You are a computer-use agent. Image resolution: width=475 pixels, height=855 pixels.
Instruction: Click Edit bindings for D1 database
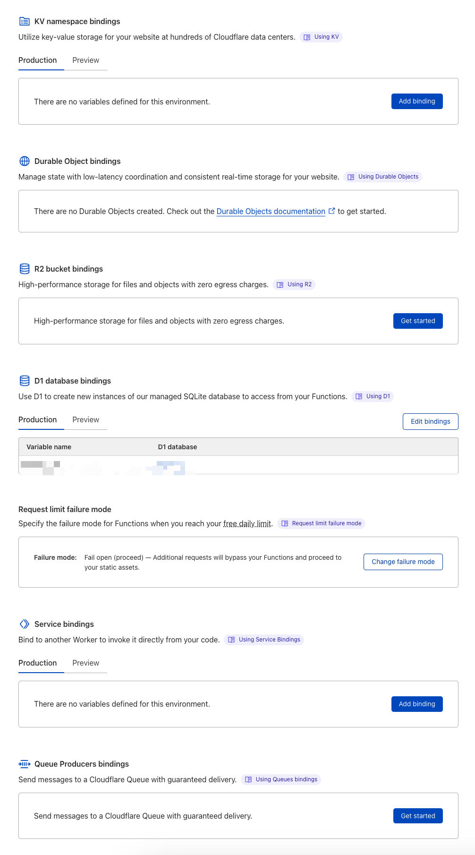click(430, 421)
